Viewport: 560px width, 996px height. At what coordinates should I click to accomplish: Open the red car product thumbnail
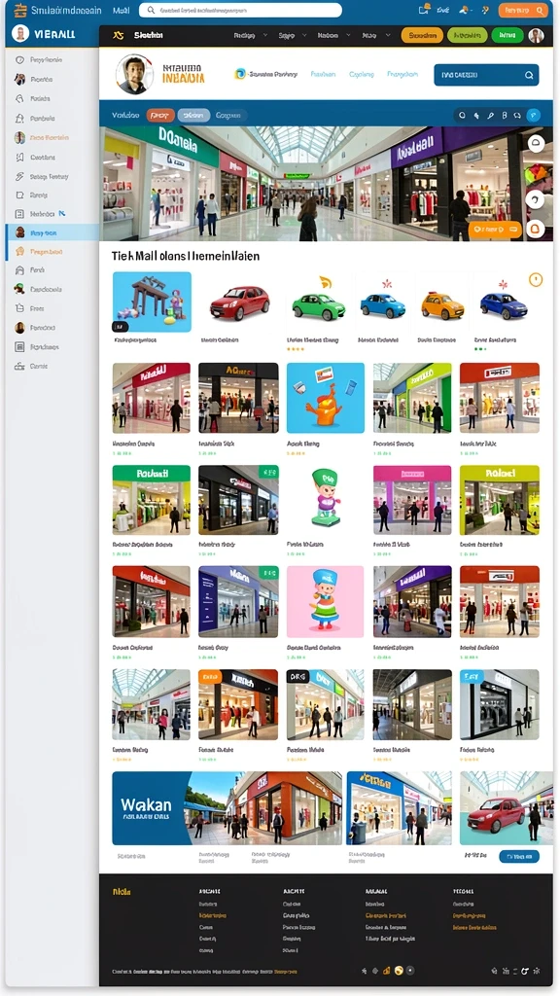pos(239,302)
